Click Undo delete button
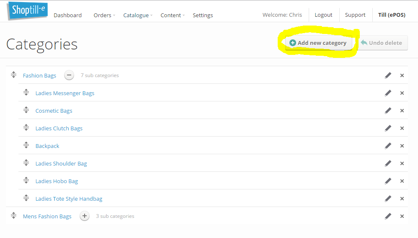This screenshot has height=238, width=418. pyautogui.click(x=382, y=43)
